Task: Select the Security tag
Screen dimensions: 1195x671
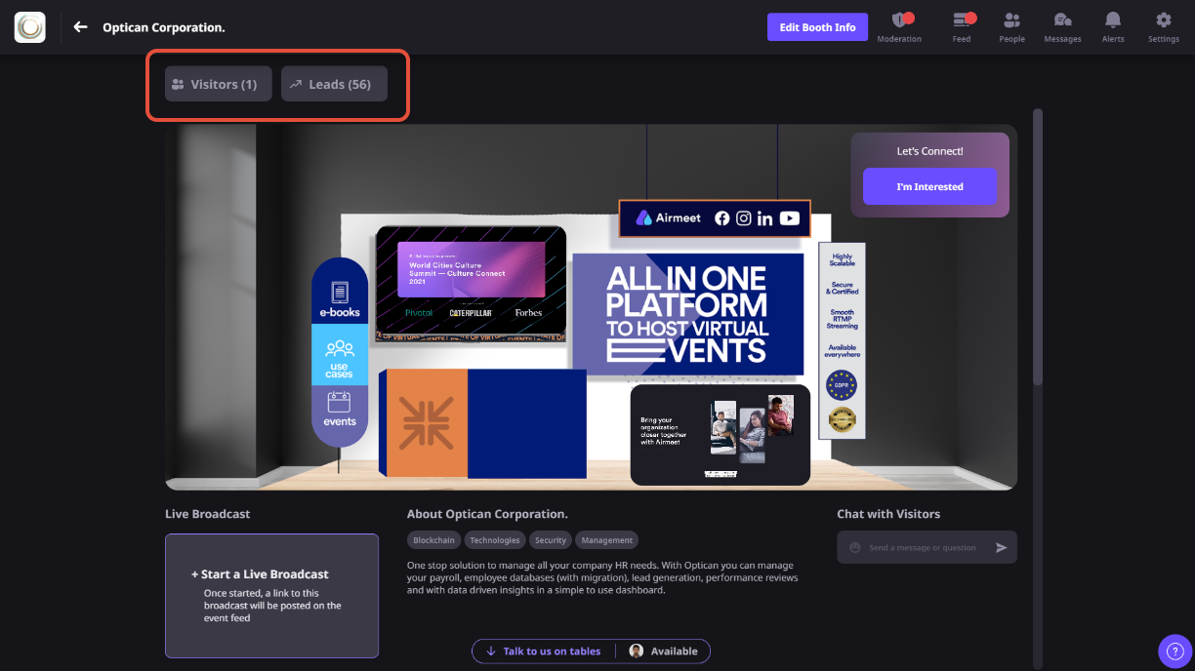Action: pyautogui.click(x=551, y=539)
